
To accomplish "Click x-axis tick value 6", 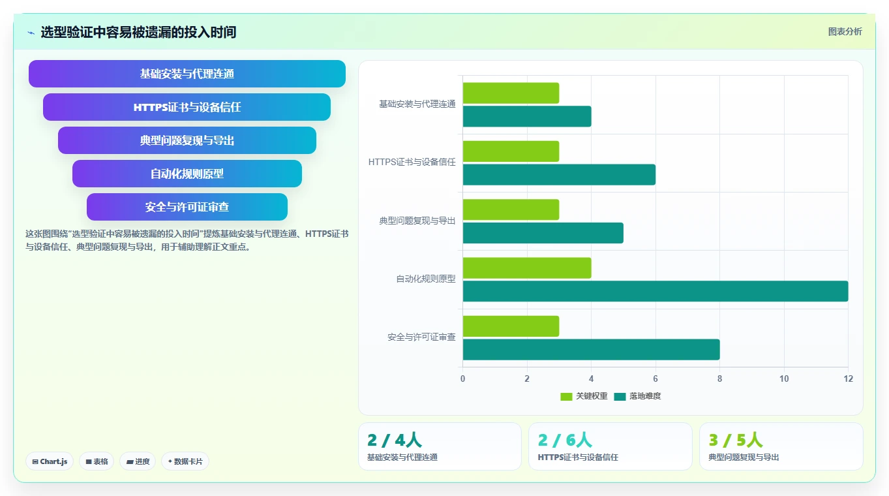I will click(655, 379).
